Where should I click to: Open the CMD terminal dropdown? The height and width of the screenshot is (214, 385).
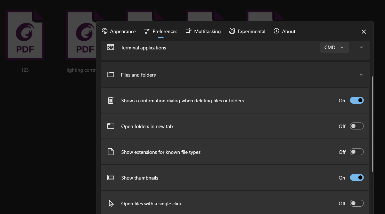[334, 47]
